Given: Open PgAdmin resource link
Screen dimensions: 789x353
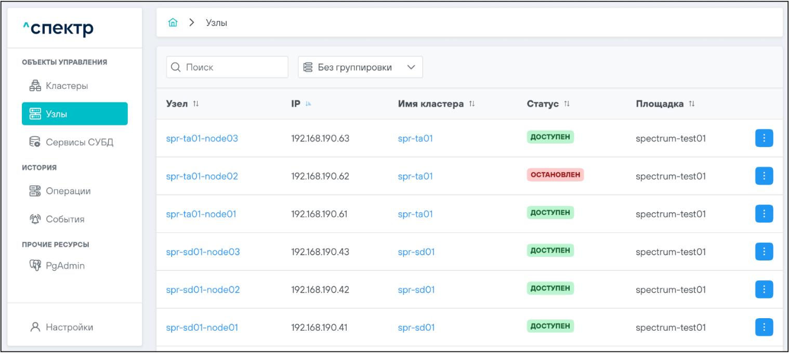Looking at the screenshot, I should point(65,266).
